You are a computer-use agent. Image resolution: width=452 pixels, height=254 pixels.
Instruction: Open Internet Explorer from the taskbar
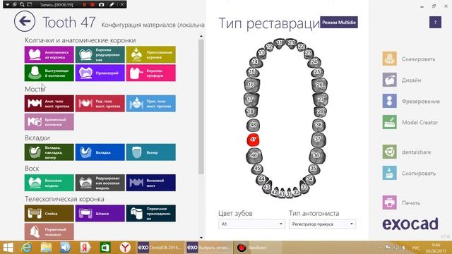(26, 248)
